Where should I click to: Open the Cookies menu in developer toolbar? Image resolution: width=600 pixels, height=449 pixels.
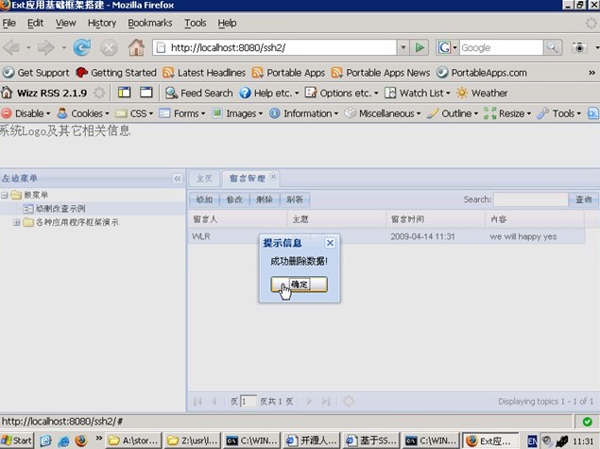[83, 113]
